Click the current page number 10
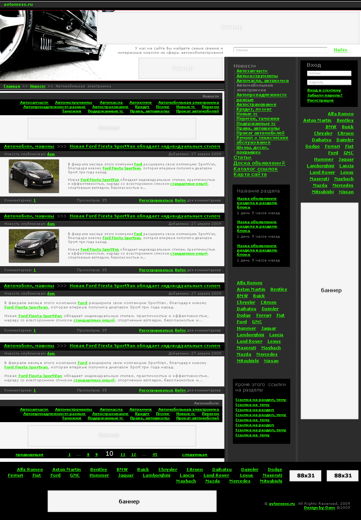The image size is (361, 520). [x=109, y=454]
